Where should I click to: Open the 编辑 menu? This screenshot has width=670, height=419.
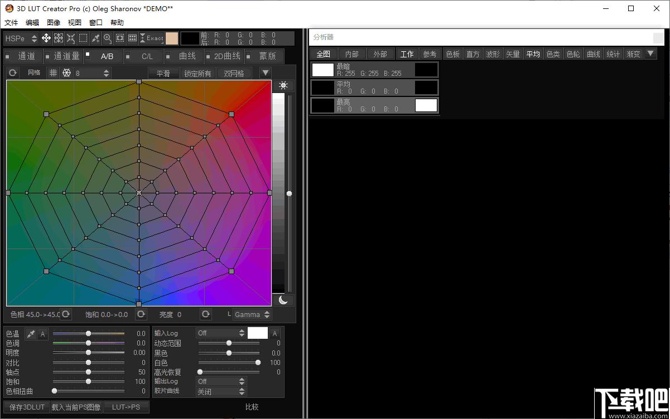tap(32, 23)
